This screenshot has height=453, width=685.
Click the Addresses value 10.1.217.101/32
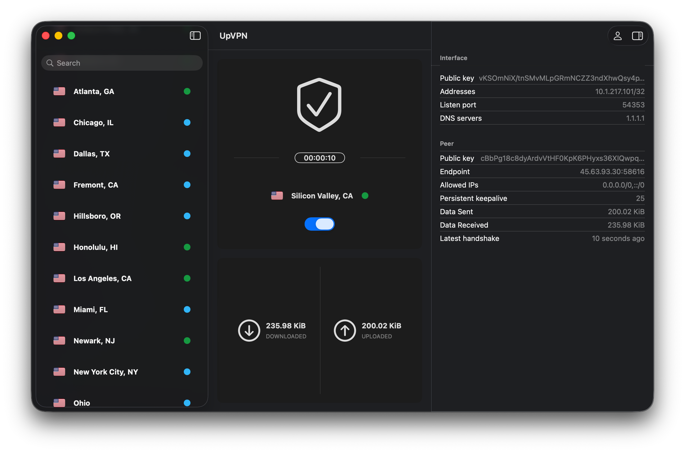(x=619, y=92)
